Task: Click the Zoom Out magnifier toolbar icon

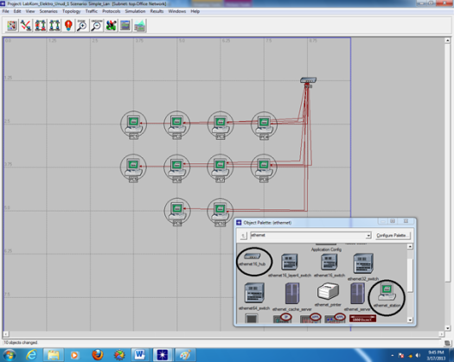Action: click(97, 26)
